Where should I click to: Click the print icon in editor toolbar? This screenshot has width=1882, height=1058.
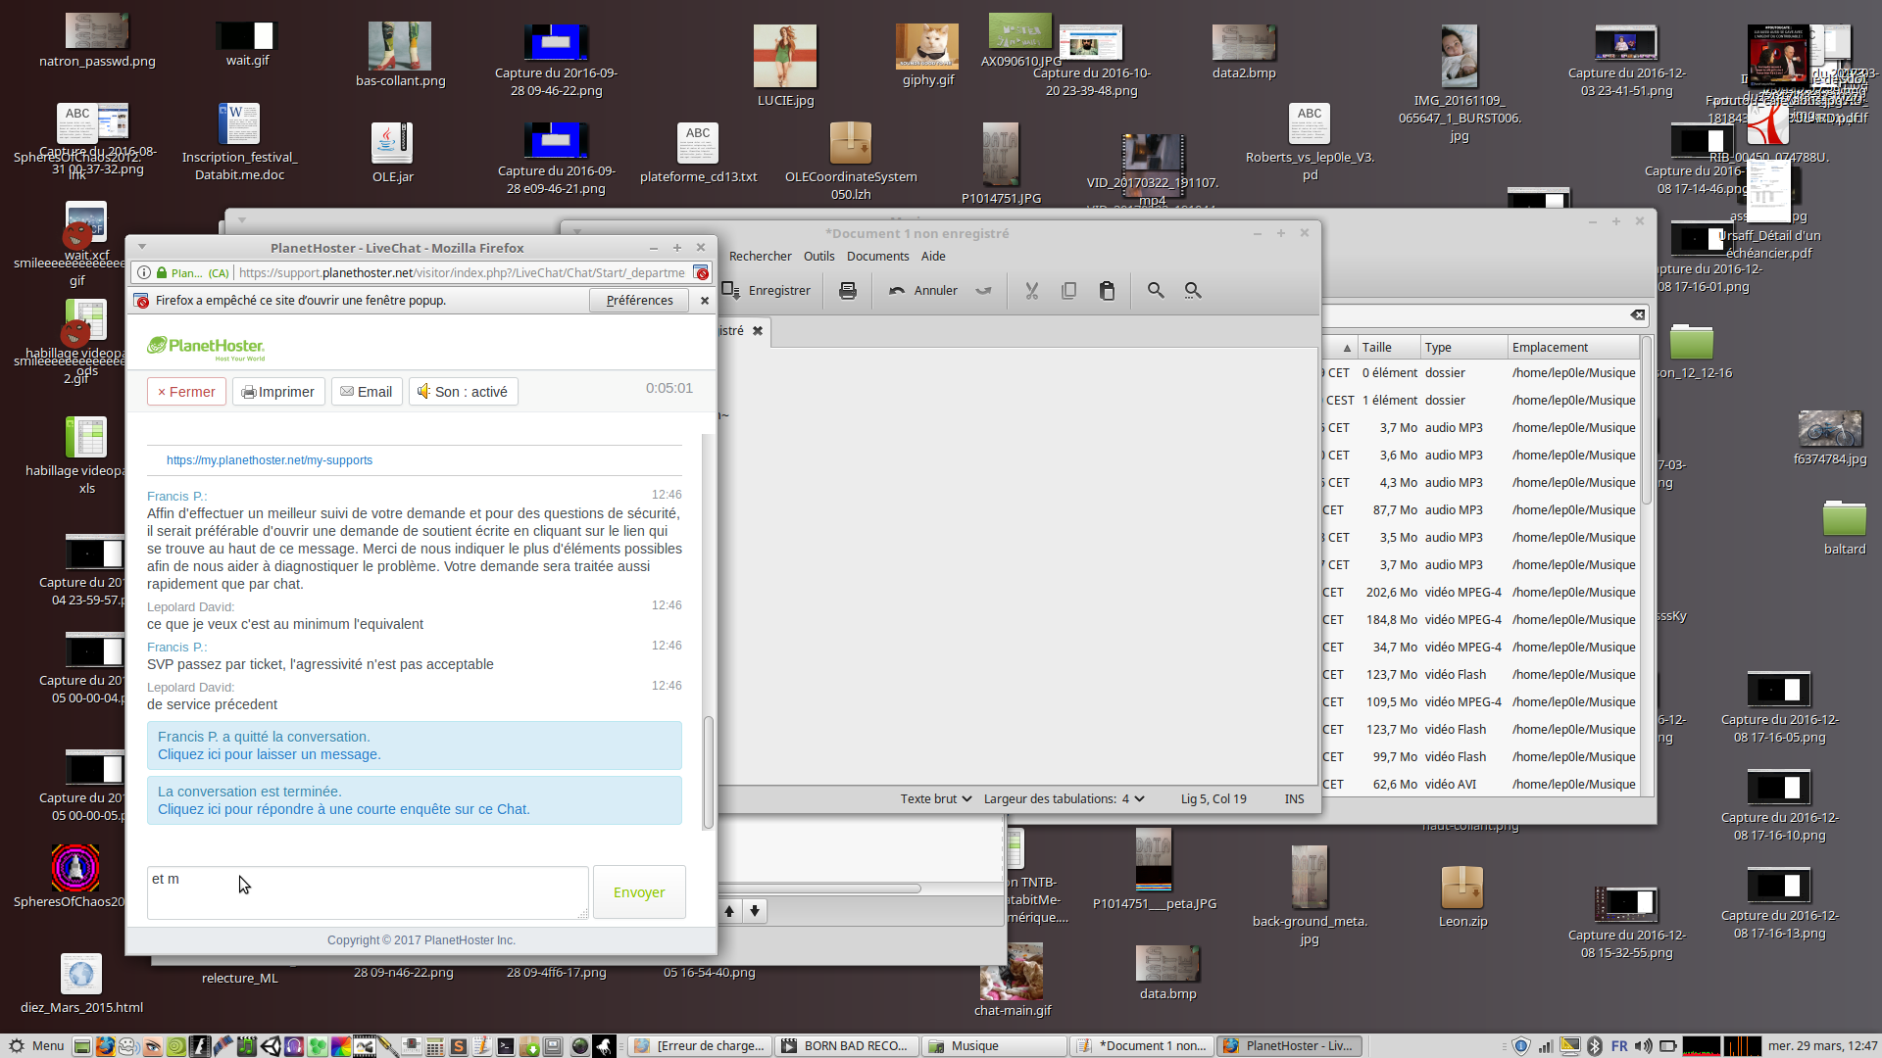pyautogui.click(x=848, y=291)
